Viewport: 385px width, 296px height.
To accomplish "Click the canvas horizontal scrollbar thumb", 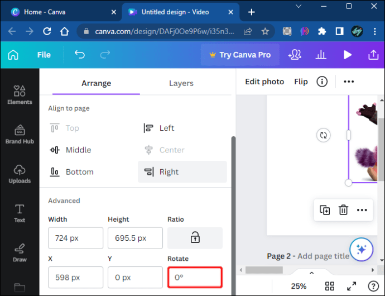I will click(x=264, y=270).
